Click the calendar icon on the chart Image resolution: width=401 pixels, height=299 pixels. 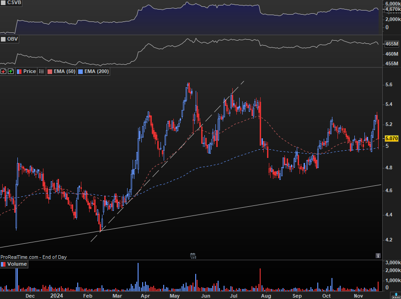(193, 256)
